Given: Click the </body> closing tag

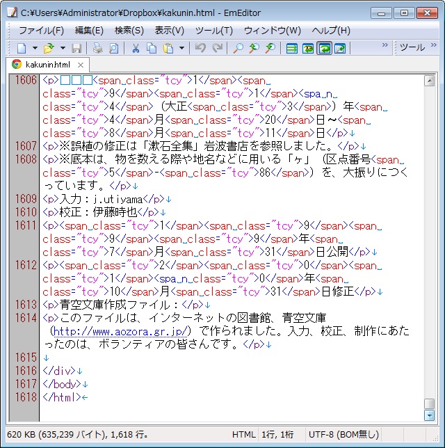Looking at the screenshot, I should 62,384.
